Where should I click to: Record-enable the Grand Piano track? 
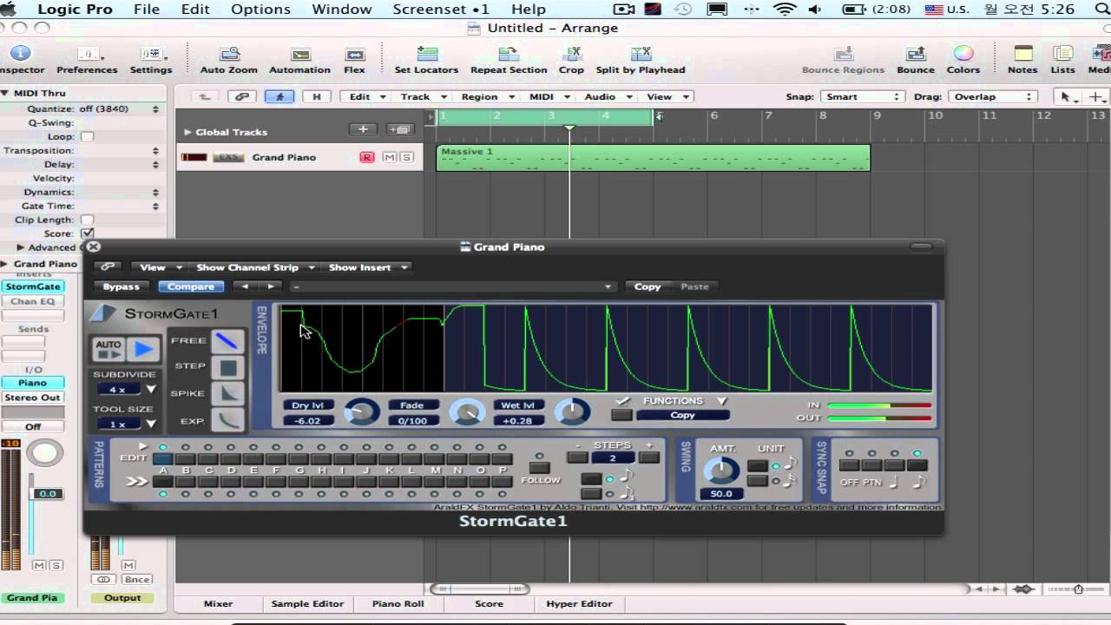366,157
